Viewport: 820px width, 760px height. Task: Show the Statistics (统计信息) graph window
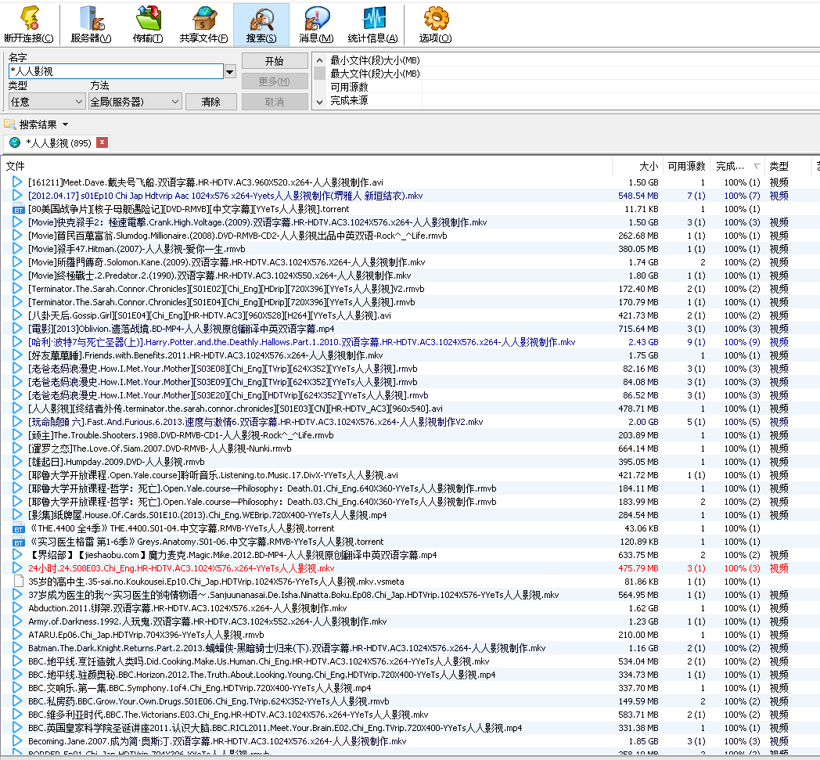pyautogui.click(x=373, y=23)
